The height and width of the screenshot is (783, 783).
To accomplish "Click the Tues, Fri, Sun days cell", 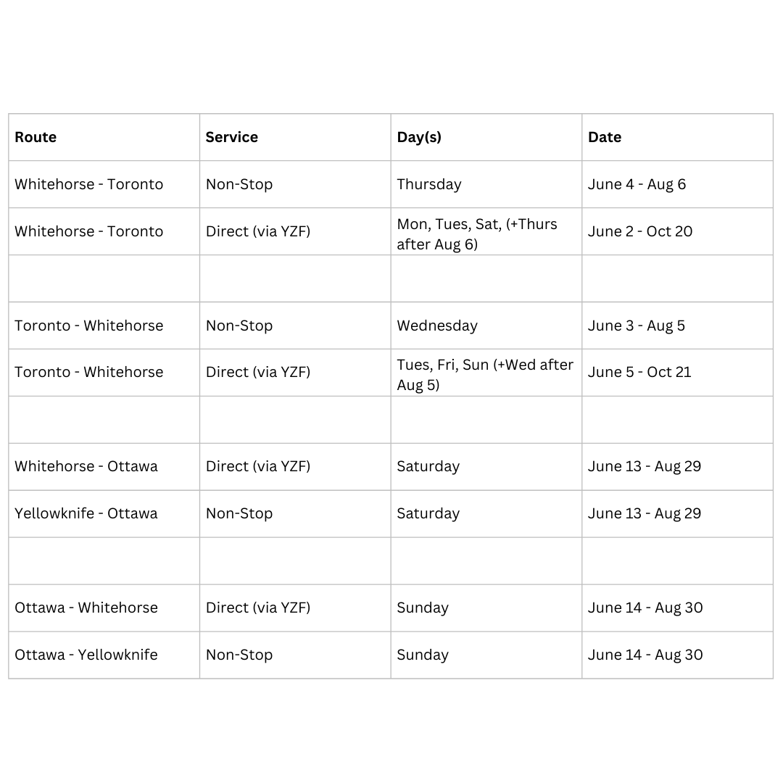I will [x=485, y=374].
